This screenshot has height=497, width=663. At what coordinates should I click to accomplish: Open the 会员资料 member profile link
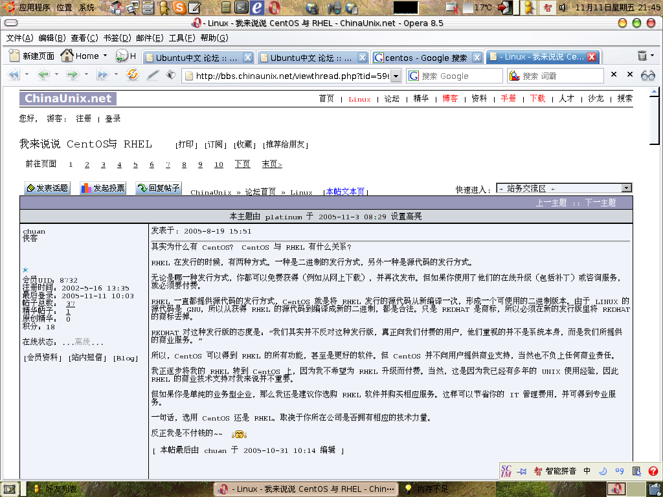(x=41, y=357)
